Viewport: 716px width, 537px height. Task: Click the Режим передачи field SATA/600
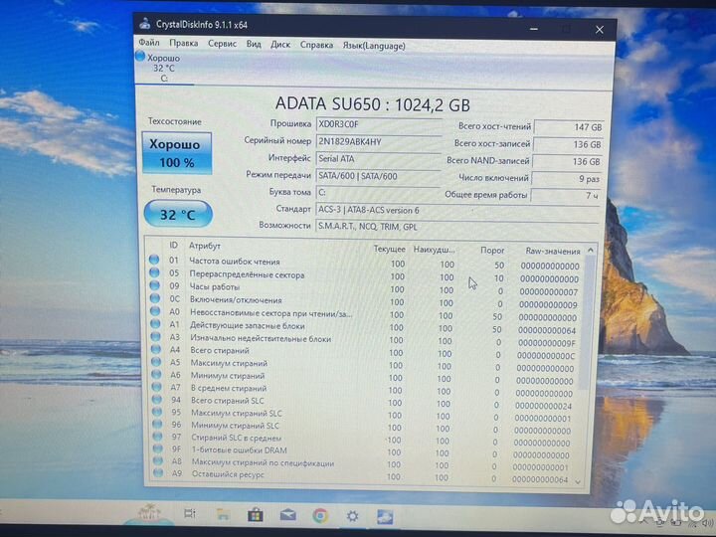[x=377, y=176]
